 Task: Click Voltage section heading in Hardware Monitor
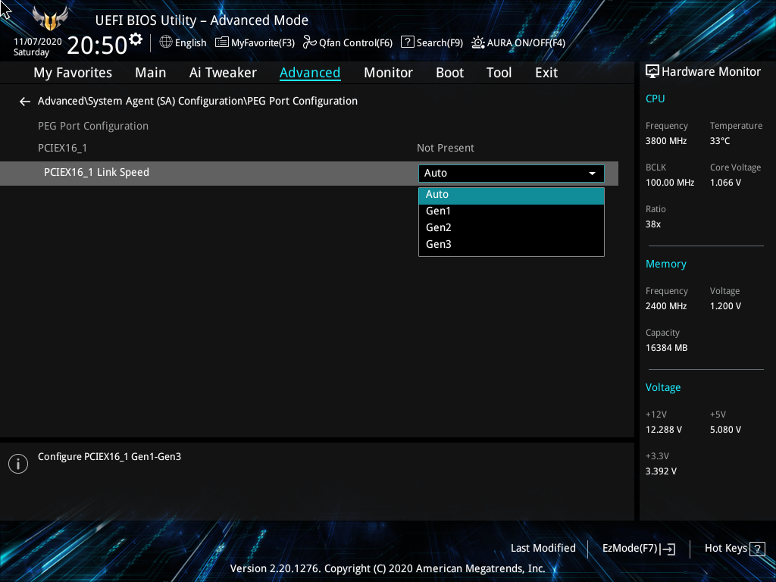[663, 387]
